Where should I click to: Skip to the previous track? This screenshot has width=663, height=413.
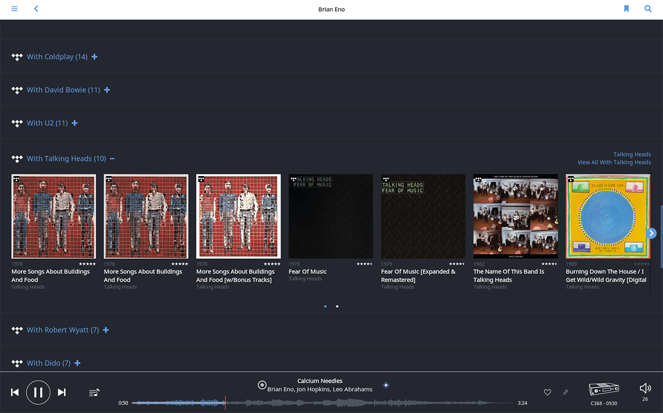(15, 392)
